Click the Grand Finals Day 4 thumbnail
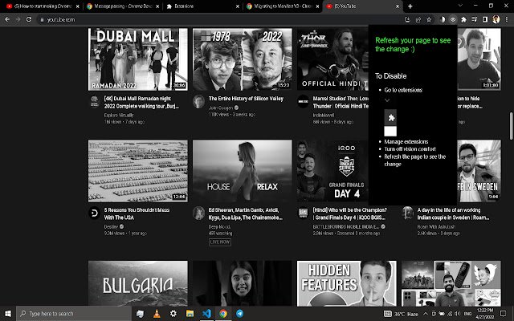 tap(332, 171)
